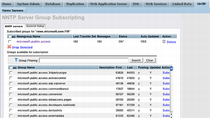Check the dataaccess.pages group checkbox

(11, 99)
